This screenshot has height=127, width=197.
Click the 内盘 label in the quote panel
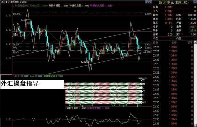(x=179, y=38)
